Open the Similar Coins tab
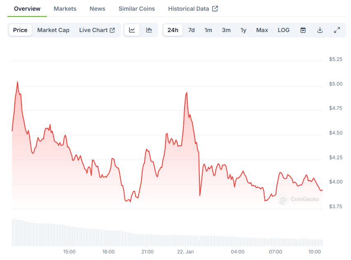The width and height of the screenshot is (351, 260). coord(137,9)
